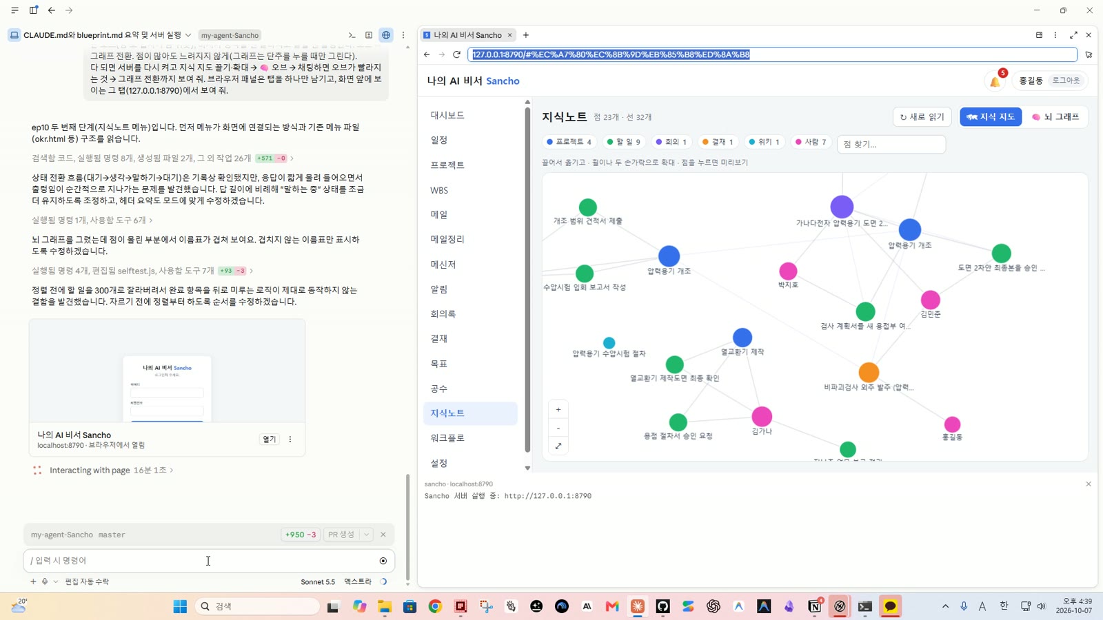1103x620 pixels.
Task: Go back with the top-left back arrow
Action: click(x=52, y=10)
